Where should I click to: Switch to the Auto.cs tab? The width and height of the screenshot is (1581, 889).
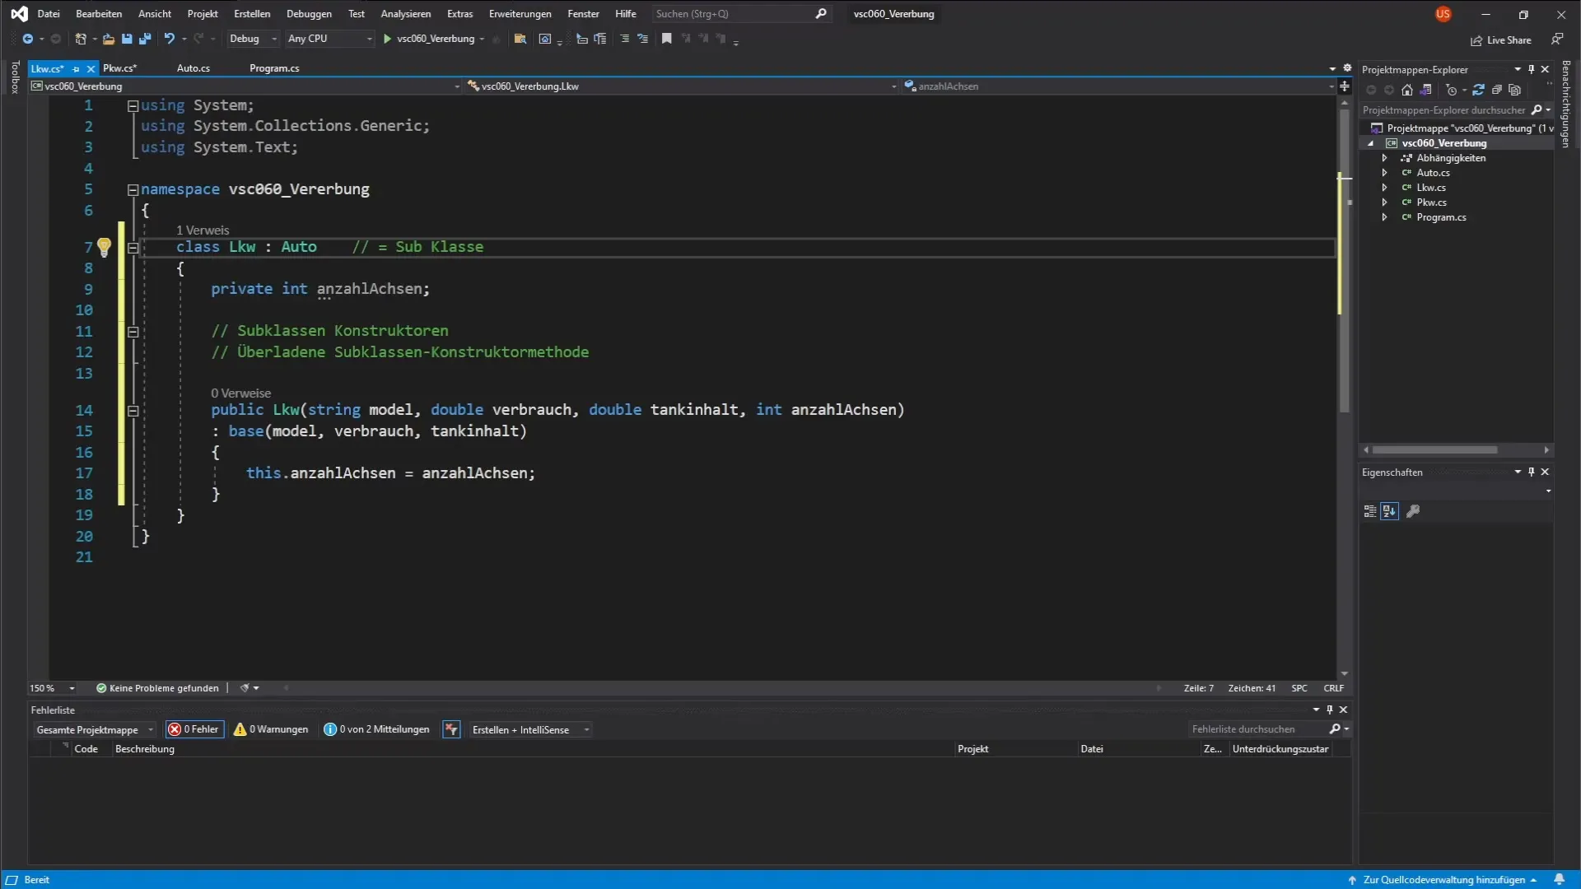(x=193, y=68)
